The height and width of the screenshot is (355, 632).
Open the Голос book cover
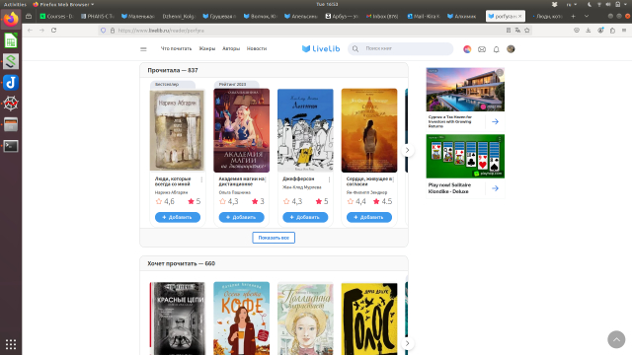(369, 319)
